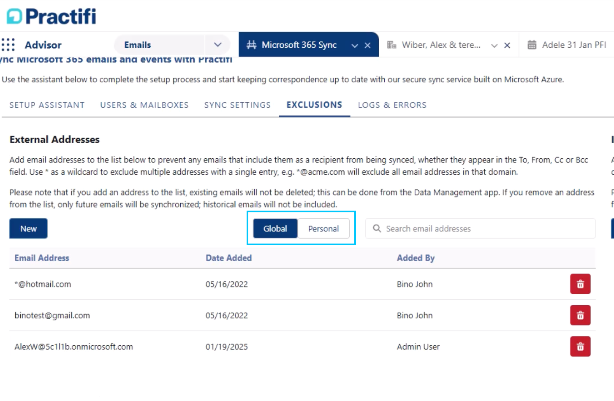The image size is (614, 401).
Task: Click the Search email addresses field
Action: click(486, 228)
